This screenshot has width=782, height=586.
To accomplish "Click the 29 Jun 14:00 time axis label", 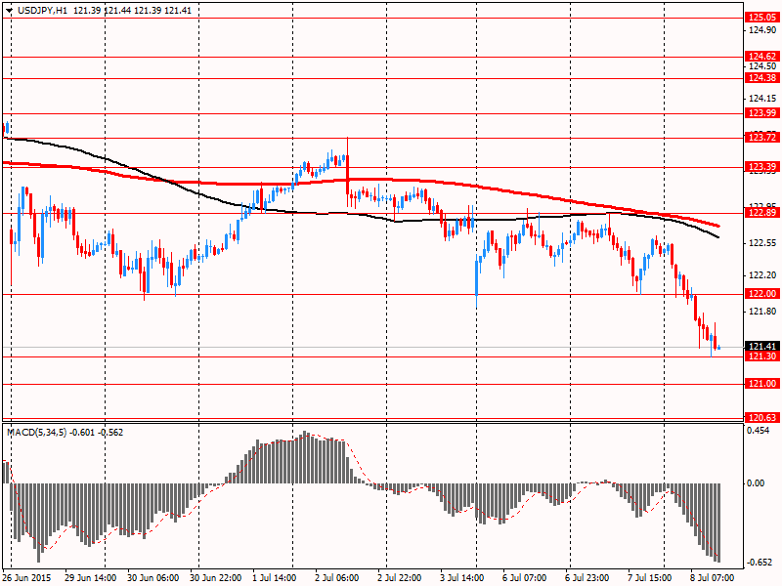I will click(x=90, y=578).
